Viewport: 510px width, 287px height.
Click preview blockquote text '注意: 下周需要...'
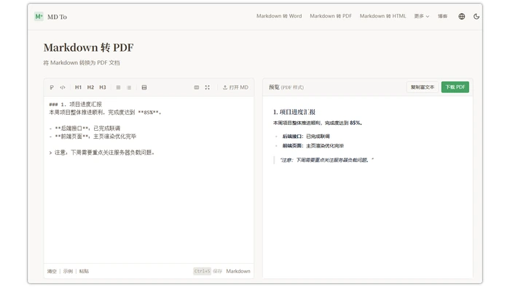coord(326,160)
